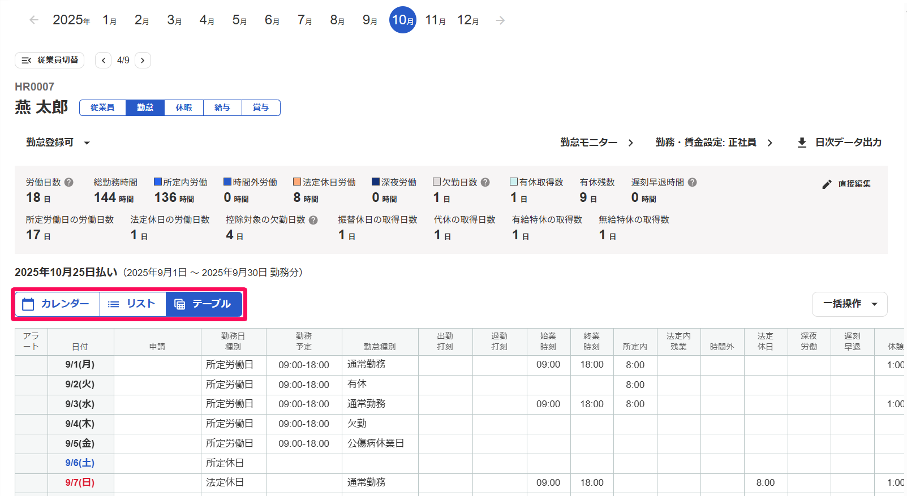Click カレンダー view label

point(65,304)
